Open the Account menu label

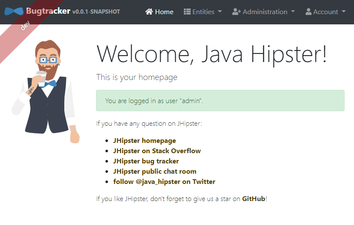coord(326,12)
